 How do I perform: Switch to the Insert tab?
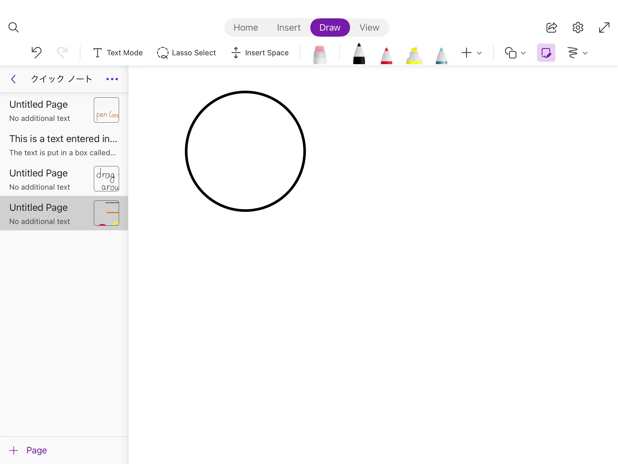click(x=288, y=27)
